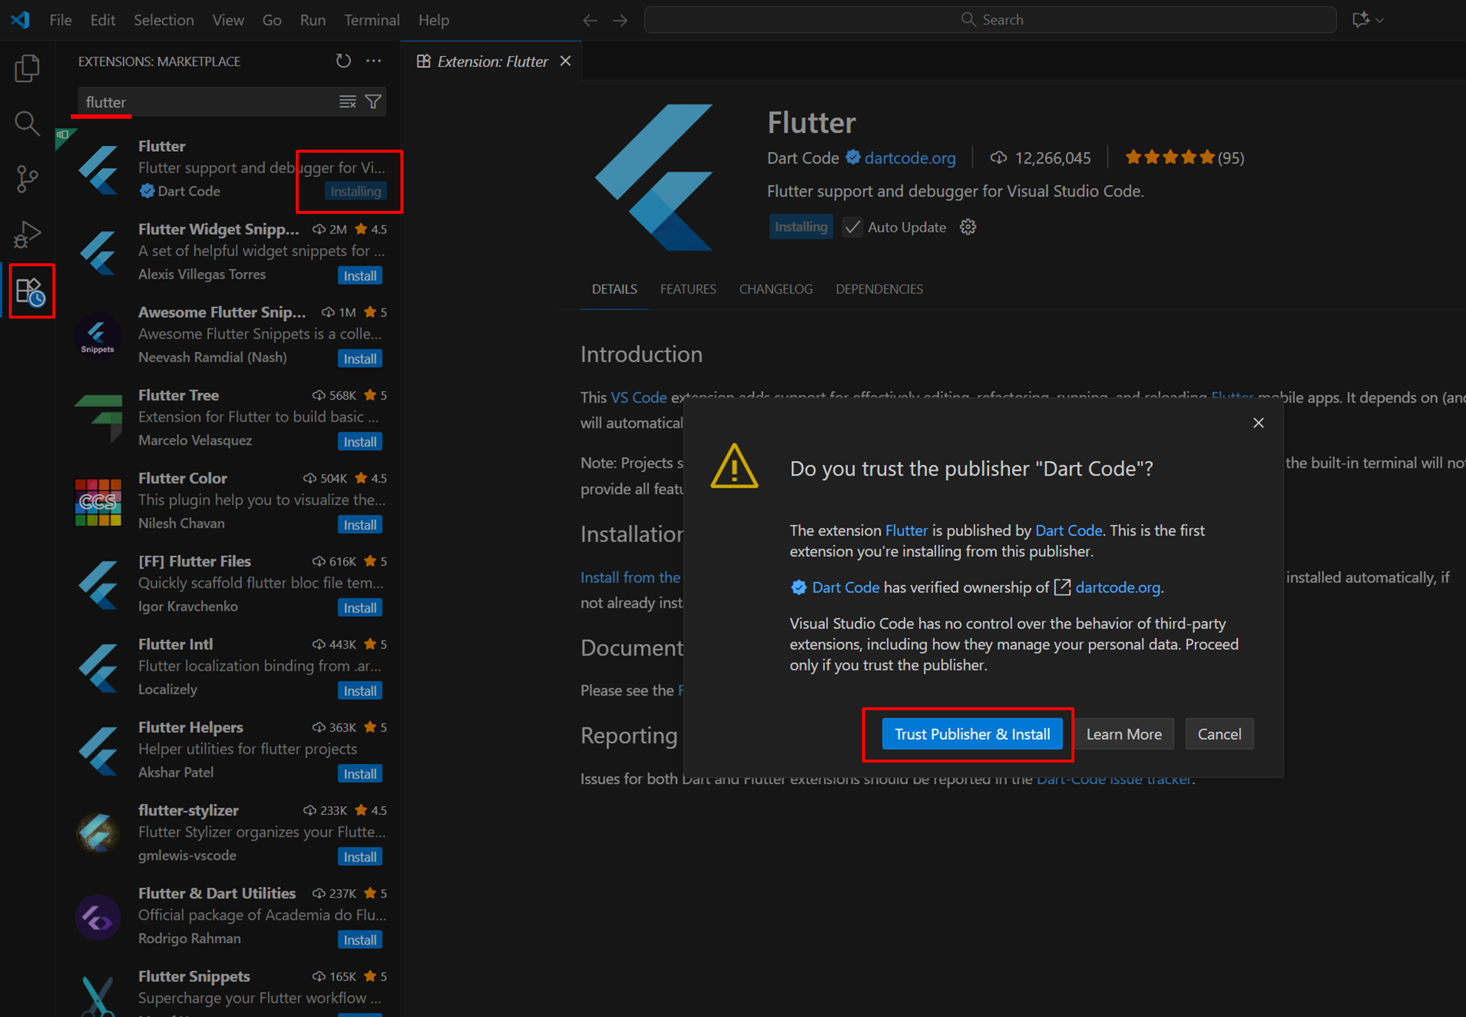The height and width of the screenshot is (1017, 1466).
Task: Open the Terminal menu
Action: click(x=371, y=20)
